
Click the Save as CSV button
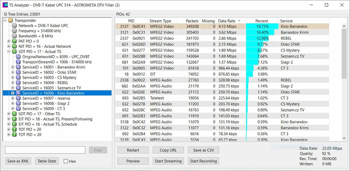203,150
